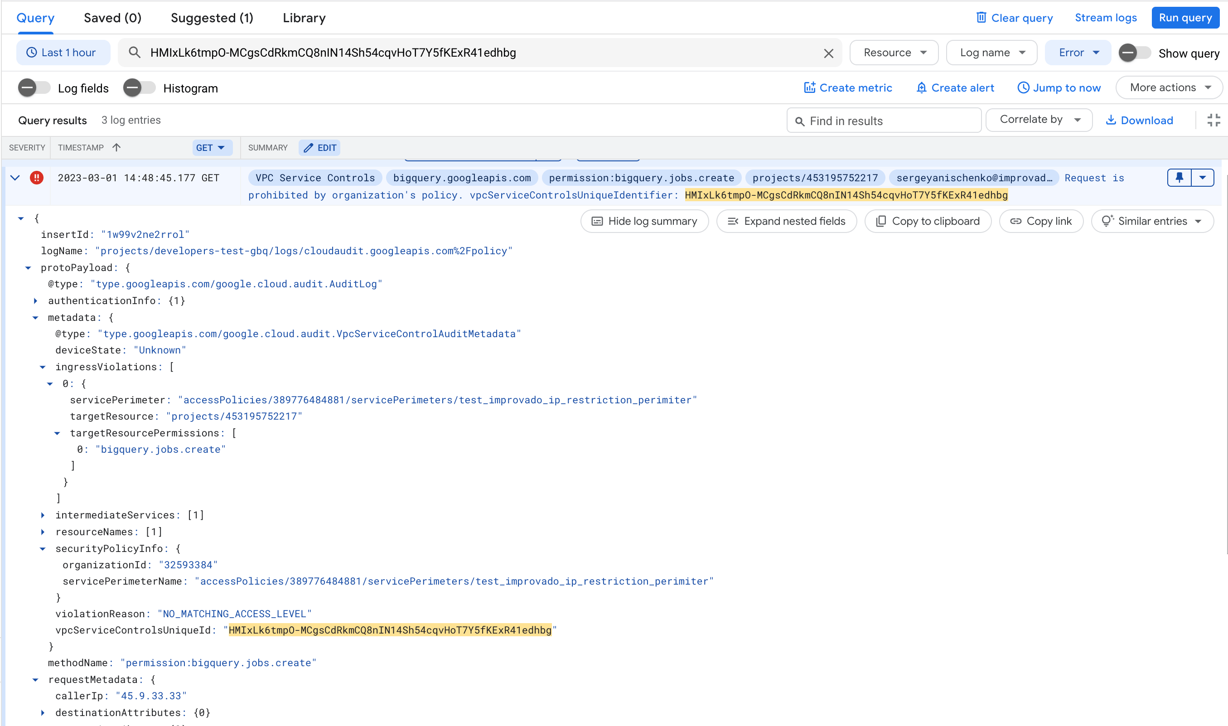Toggle full screen query results view
The height and width of the screenshot is (726, 1228).
tap(1213, 120)
